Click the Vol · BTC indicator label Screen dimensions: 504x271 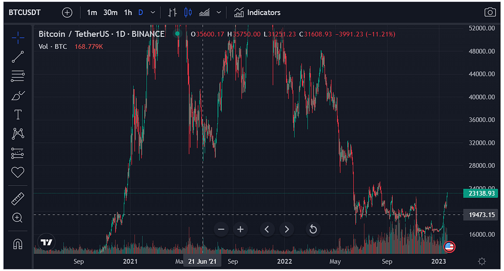[53, 46]
